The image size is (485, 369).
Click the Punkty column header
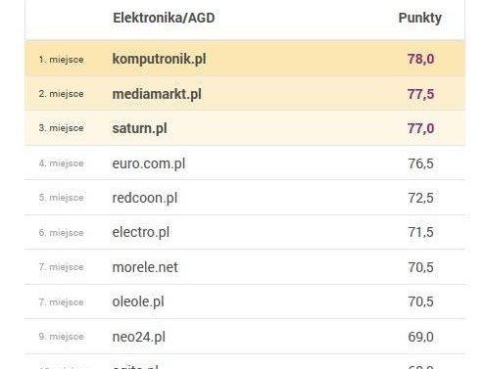click(420, 18)
